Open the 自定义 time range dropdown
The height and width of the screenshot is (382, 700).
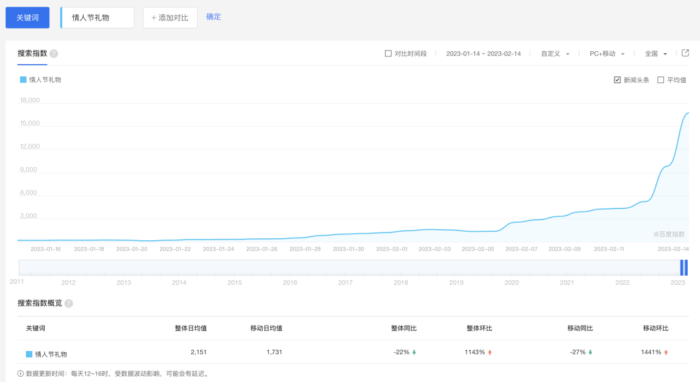tap(555, 54)
